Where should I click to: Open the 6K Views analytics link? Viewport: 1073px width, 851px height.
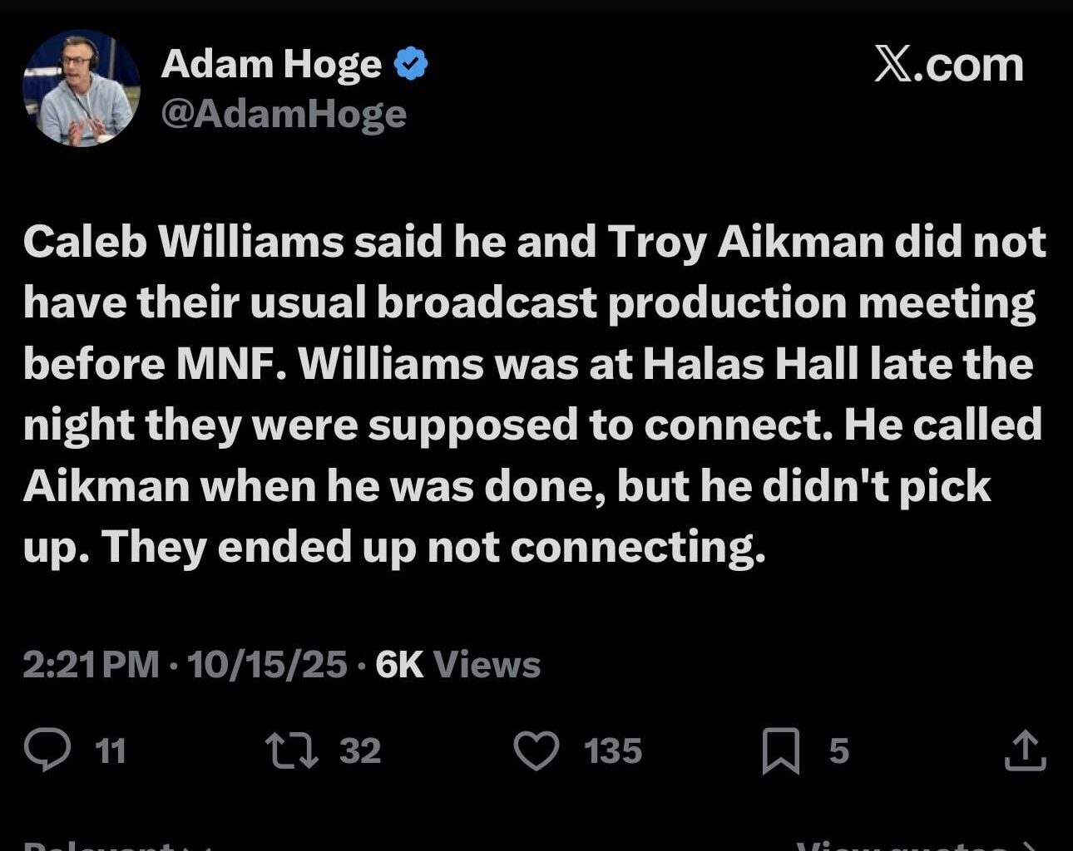tap(456, 664)
